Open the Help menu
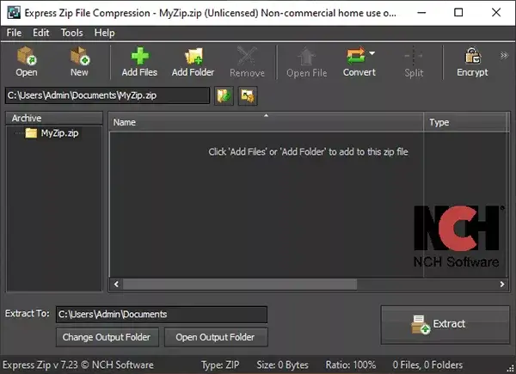Screen dimensions: 516x374 coord(104,33)
